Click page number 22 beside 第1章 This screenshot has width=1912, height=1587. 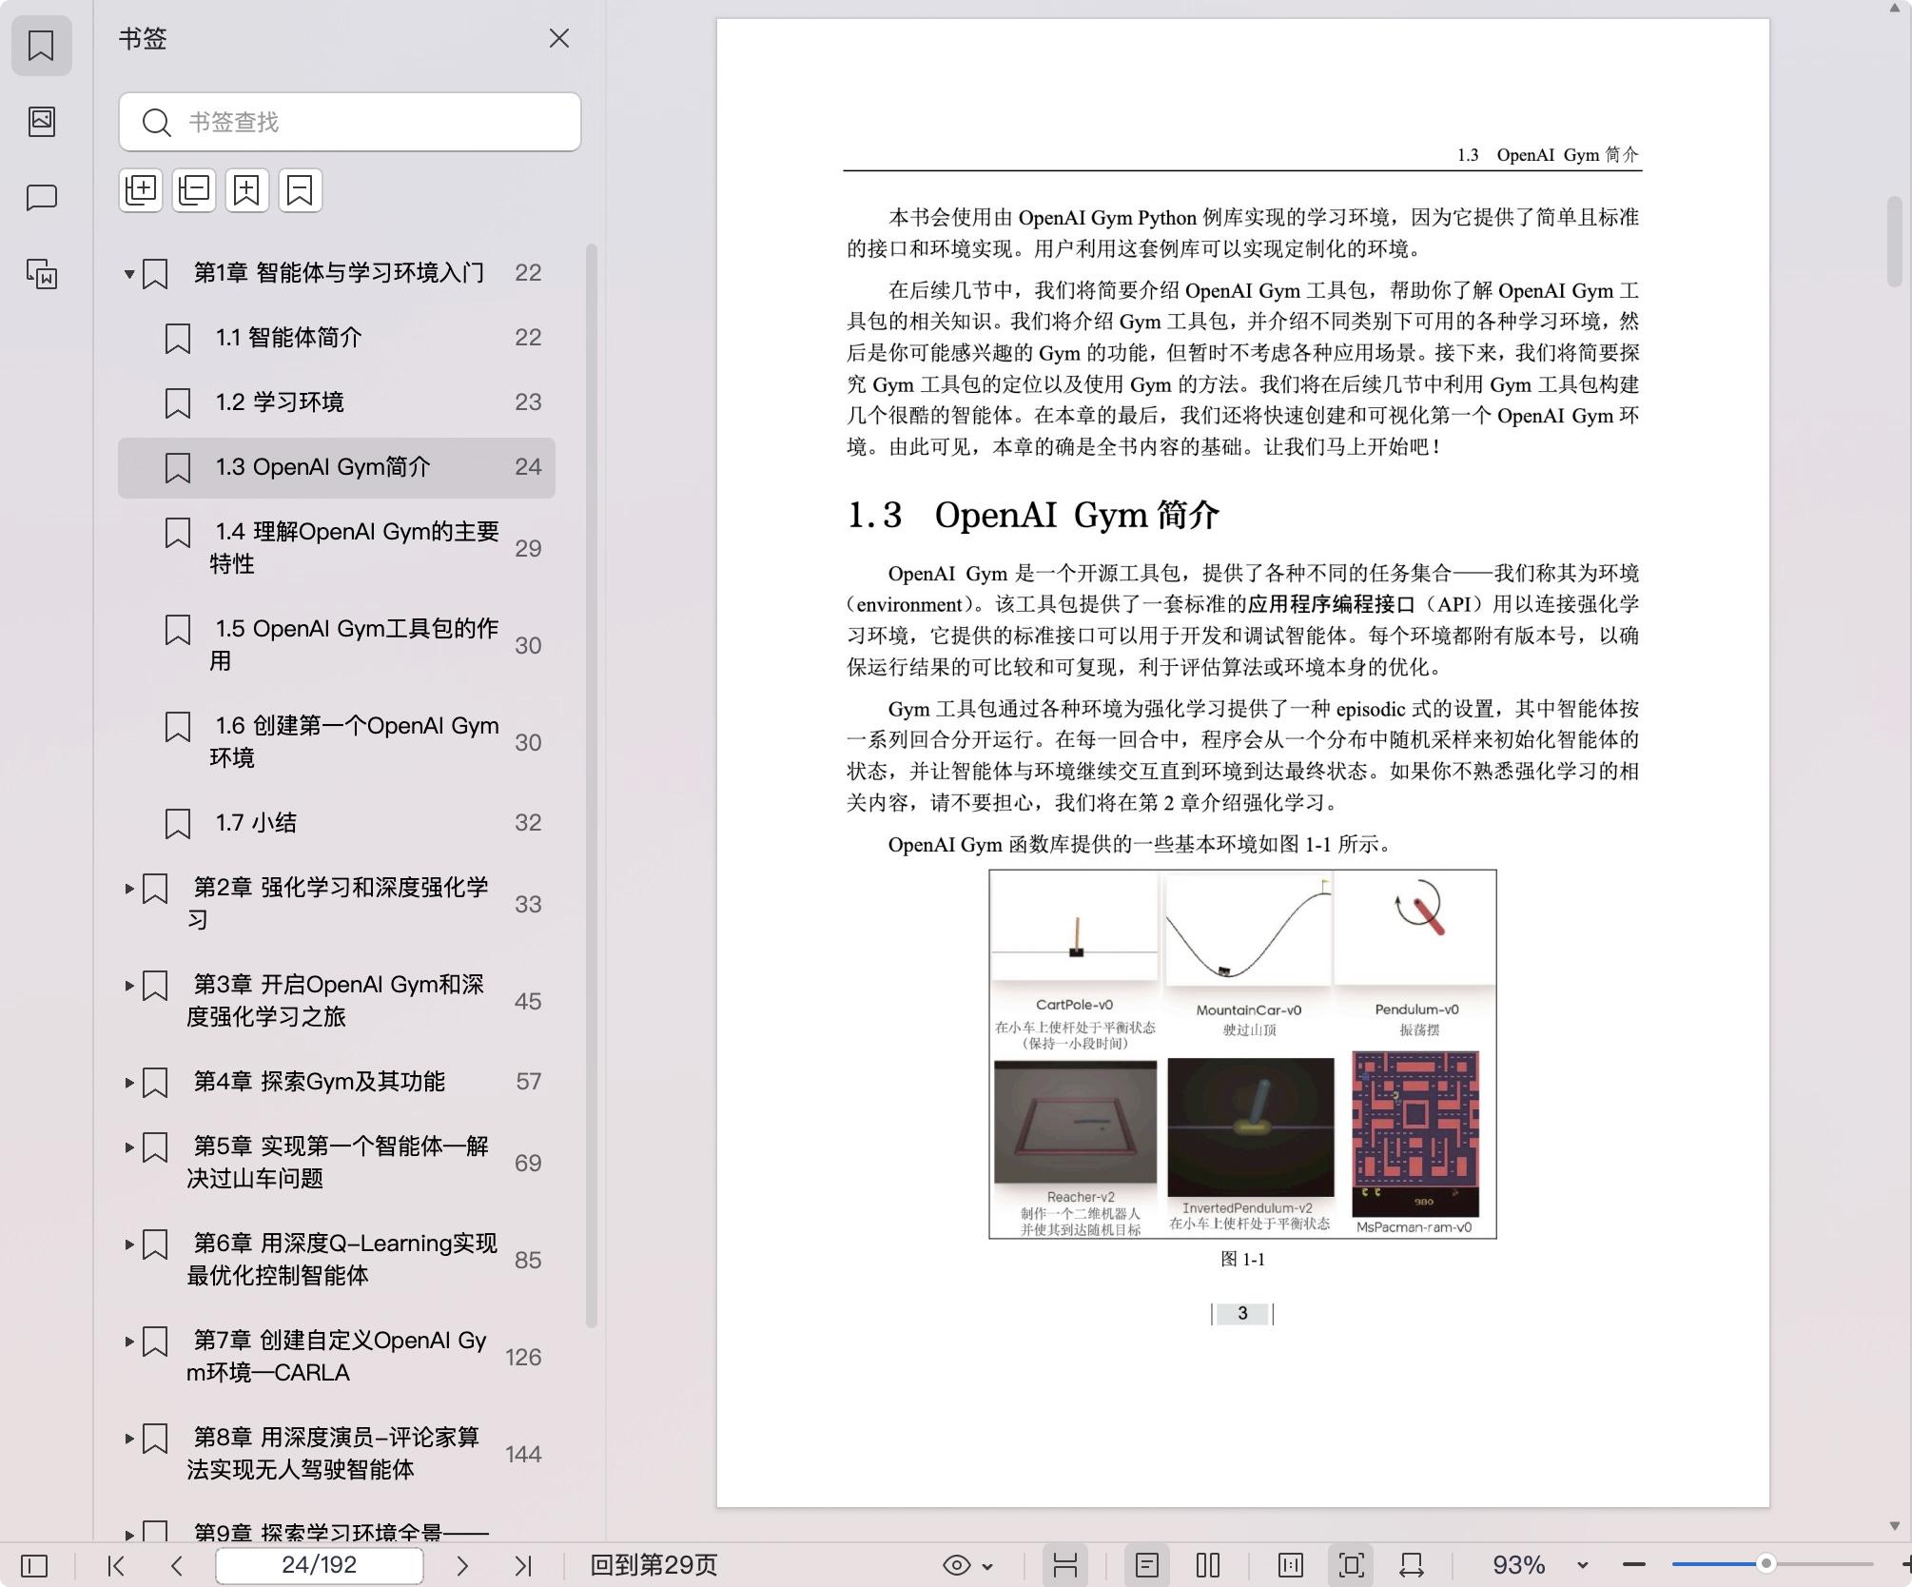528,274
